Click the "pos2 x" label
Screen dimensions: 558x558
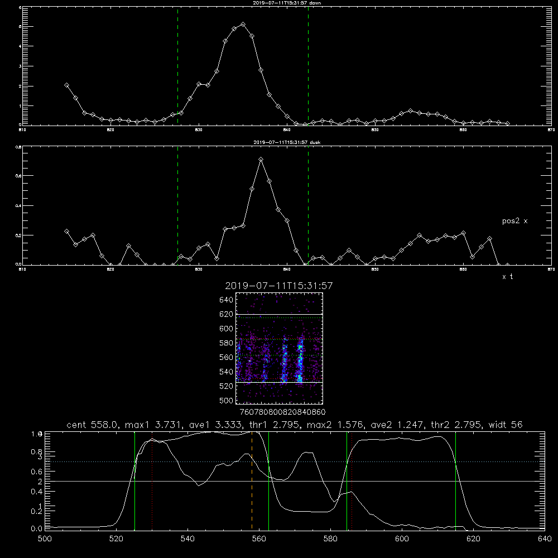click(x=514, y=221)
